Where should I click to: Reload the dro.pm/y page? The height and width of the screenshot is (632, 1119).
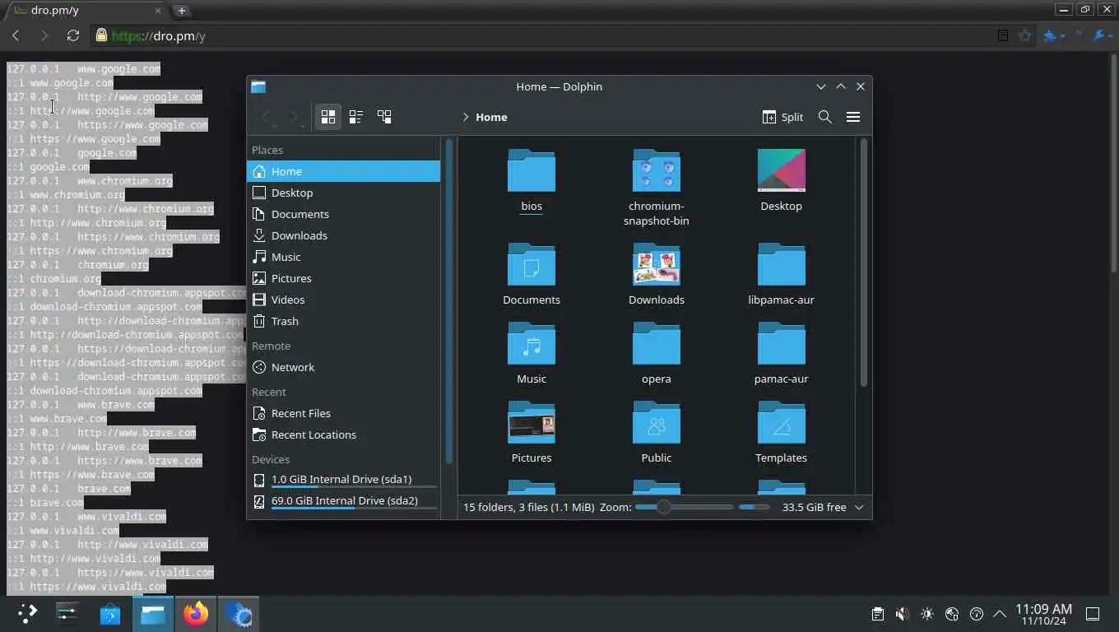pyautogui.click(x=73, y=35)
